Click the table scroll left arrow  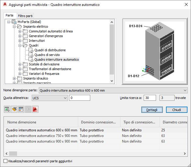click(6, 153)
